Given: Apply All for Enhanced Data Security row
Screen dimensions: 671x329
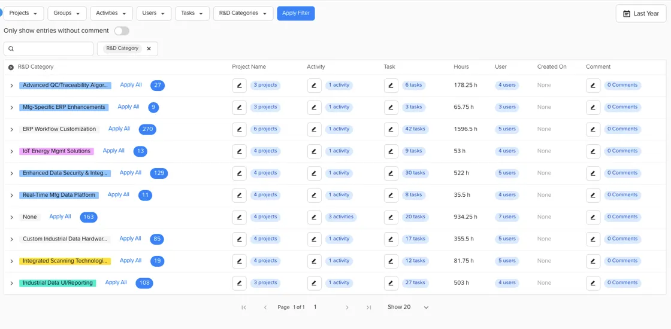Looking at the screenshot, I should coord(131,173).
